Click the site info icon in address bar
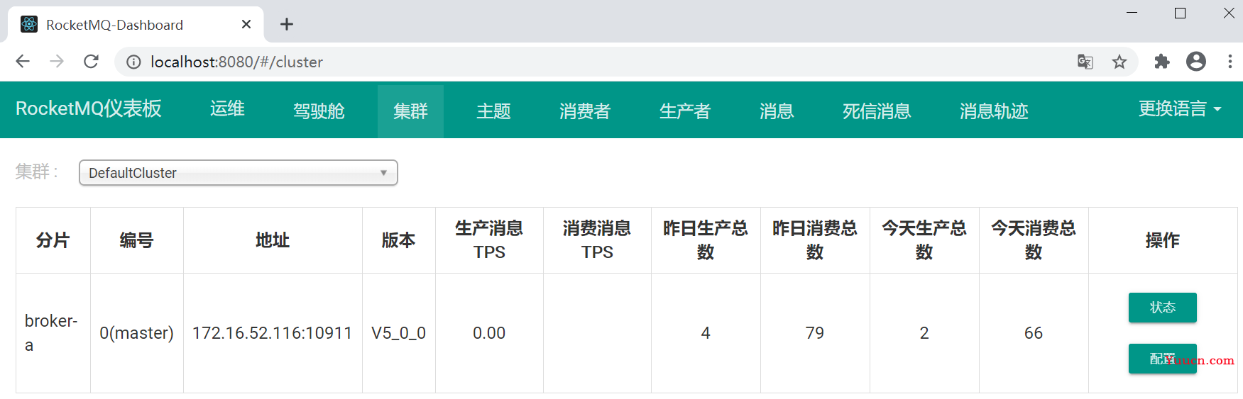Screen dimensions: 1243x399 (x=133, y=62)
